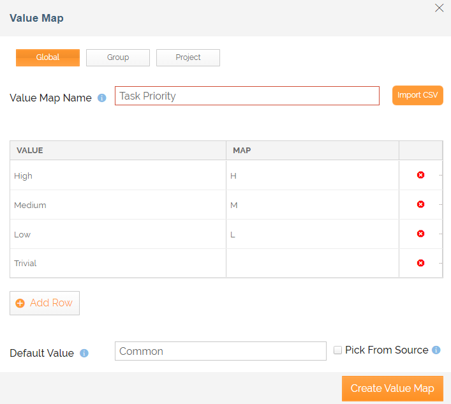Click Create Value Map button

(392, 388)
